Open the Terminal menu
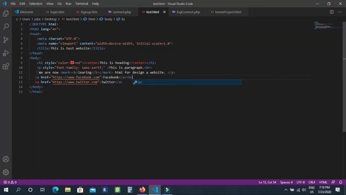The width and height of the screenshot is (346, 195). point(82,4)
